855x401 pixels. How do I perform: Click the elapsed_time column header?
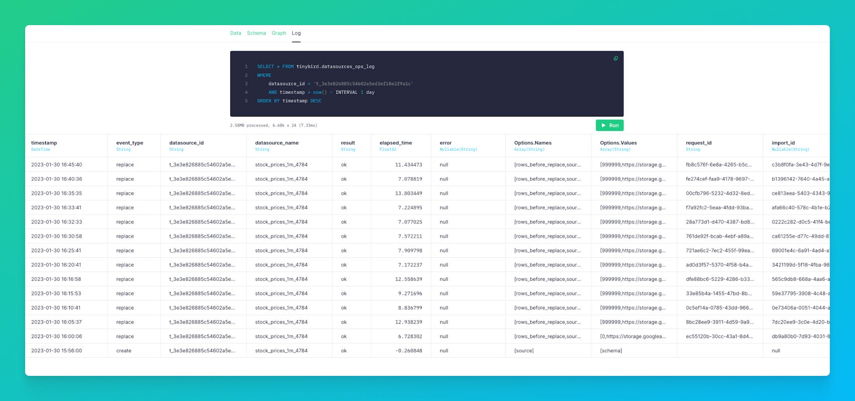coord(396,143)
